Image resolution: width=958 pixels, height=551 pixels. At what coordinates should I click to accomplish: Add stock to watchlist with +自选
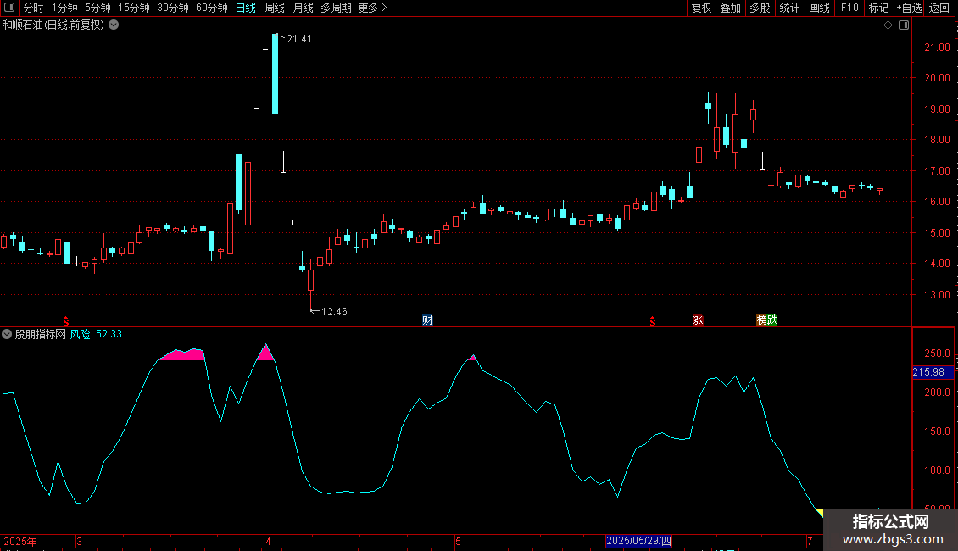909,8
